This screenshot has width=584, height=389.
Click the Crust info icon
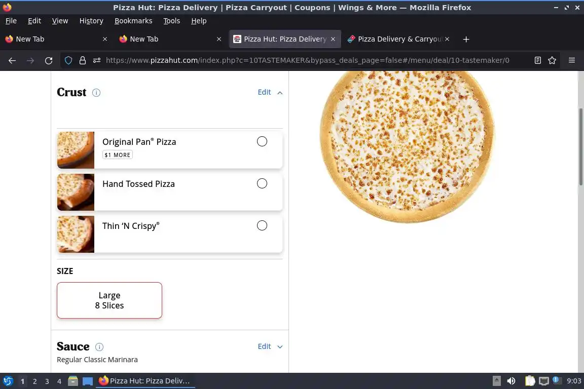(96, 93)
